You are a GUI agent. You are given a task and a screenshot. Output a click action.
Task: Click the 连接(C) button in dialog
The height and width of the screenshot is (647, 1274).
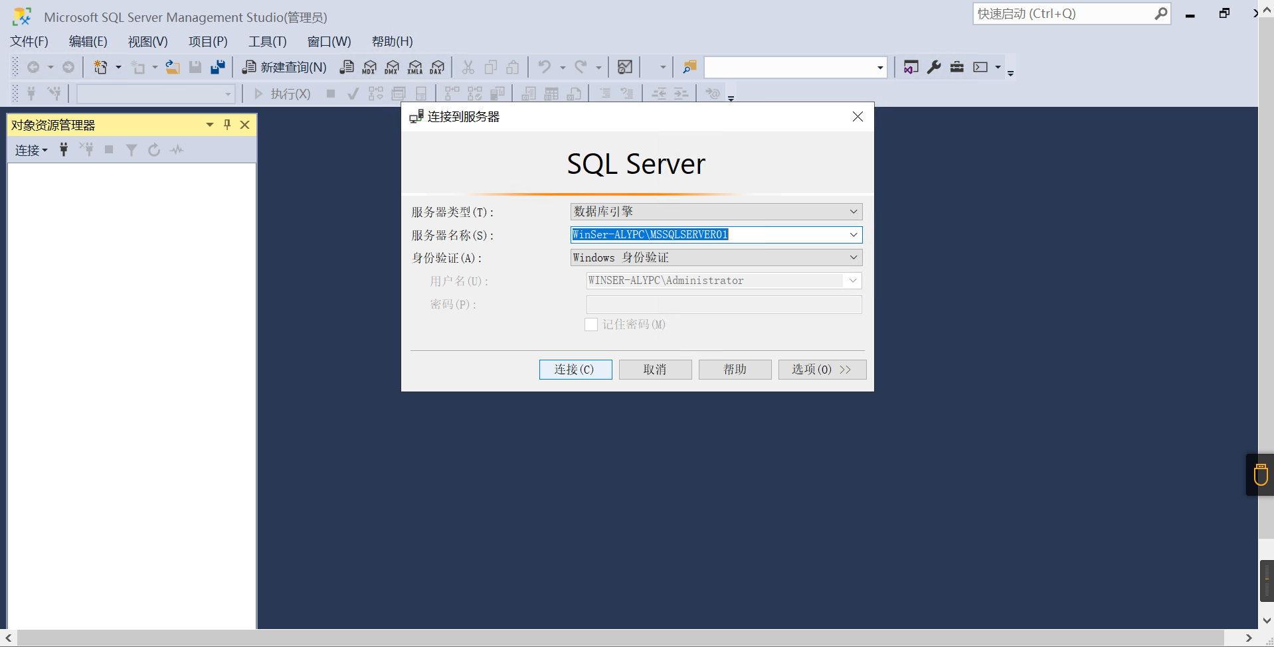tap(576, 370)
